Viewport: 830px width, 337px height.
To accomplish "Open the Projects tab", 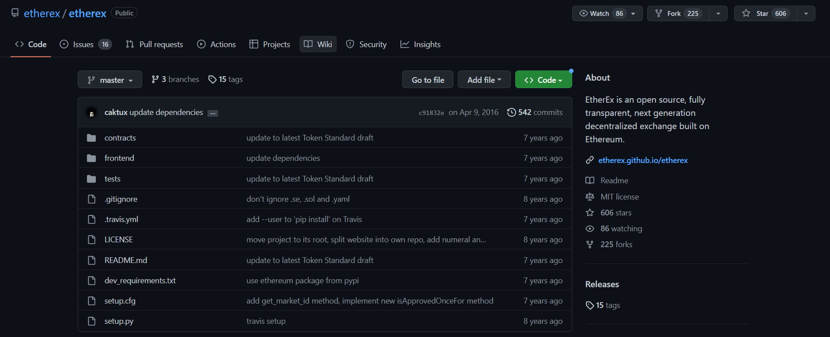I will [270, 44].
